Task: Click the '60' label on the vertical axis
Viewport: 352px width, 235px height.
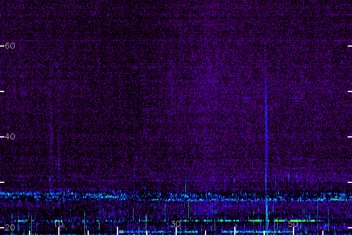Action: click(x=10, y=46)
